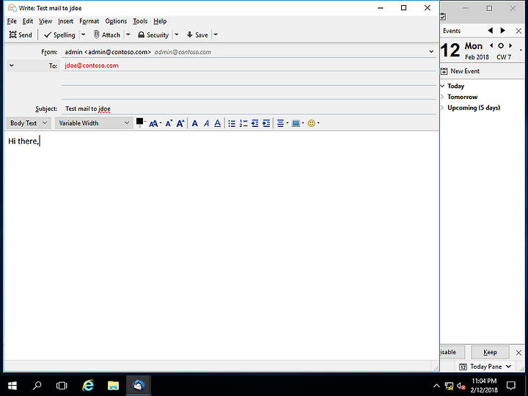This screenshot has width=528, height=396.
Task: Toggle italic formatting
Action: (x=206, y=124)
